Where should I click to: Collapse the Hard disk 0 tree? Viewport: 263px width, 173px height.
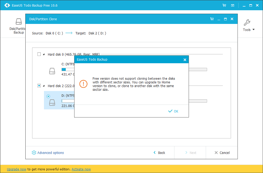pyautogui.click(x=44, y=54)
